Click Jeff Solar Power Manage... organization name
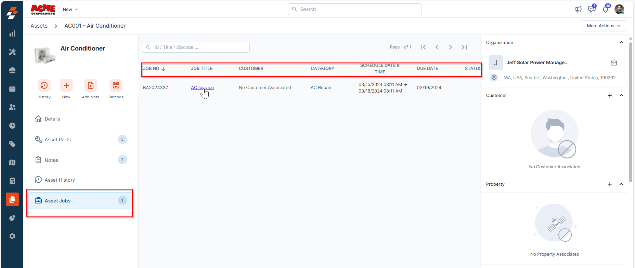635x268 pixels. [537, 62]
